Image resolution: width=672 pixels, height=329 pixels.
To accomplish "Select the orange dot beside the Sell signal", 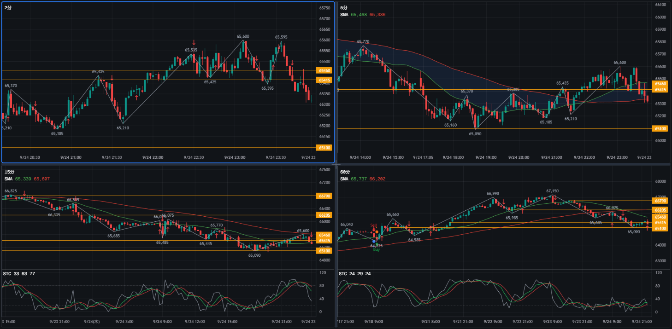I will (377, 232).
